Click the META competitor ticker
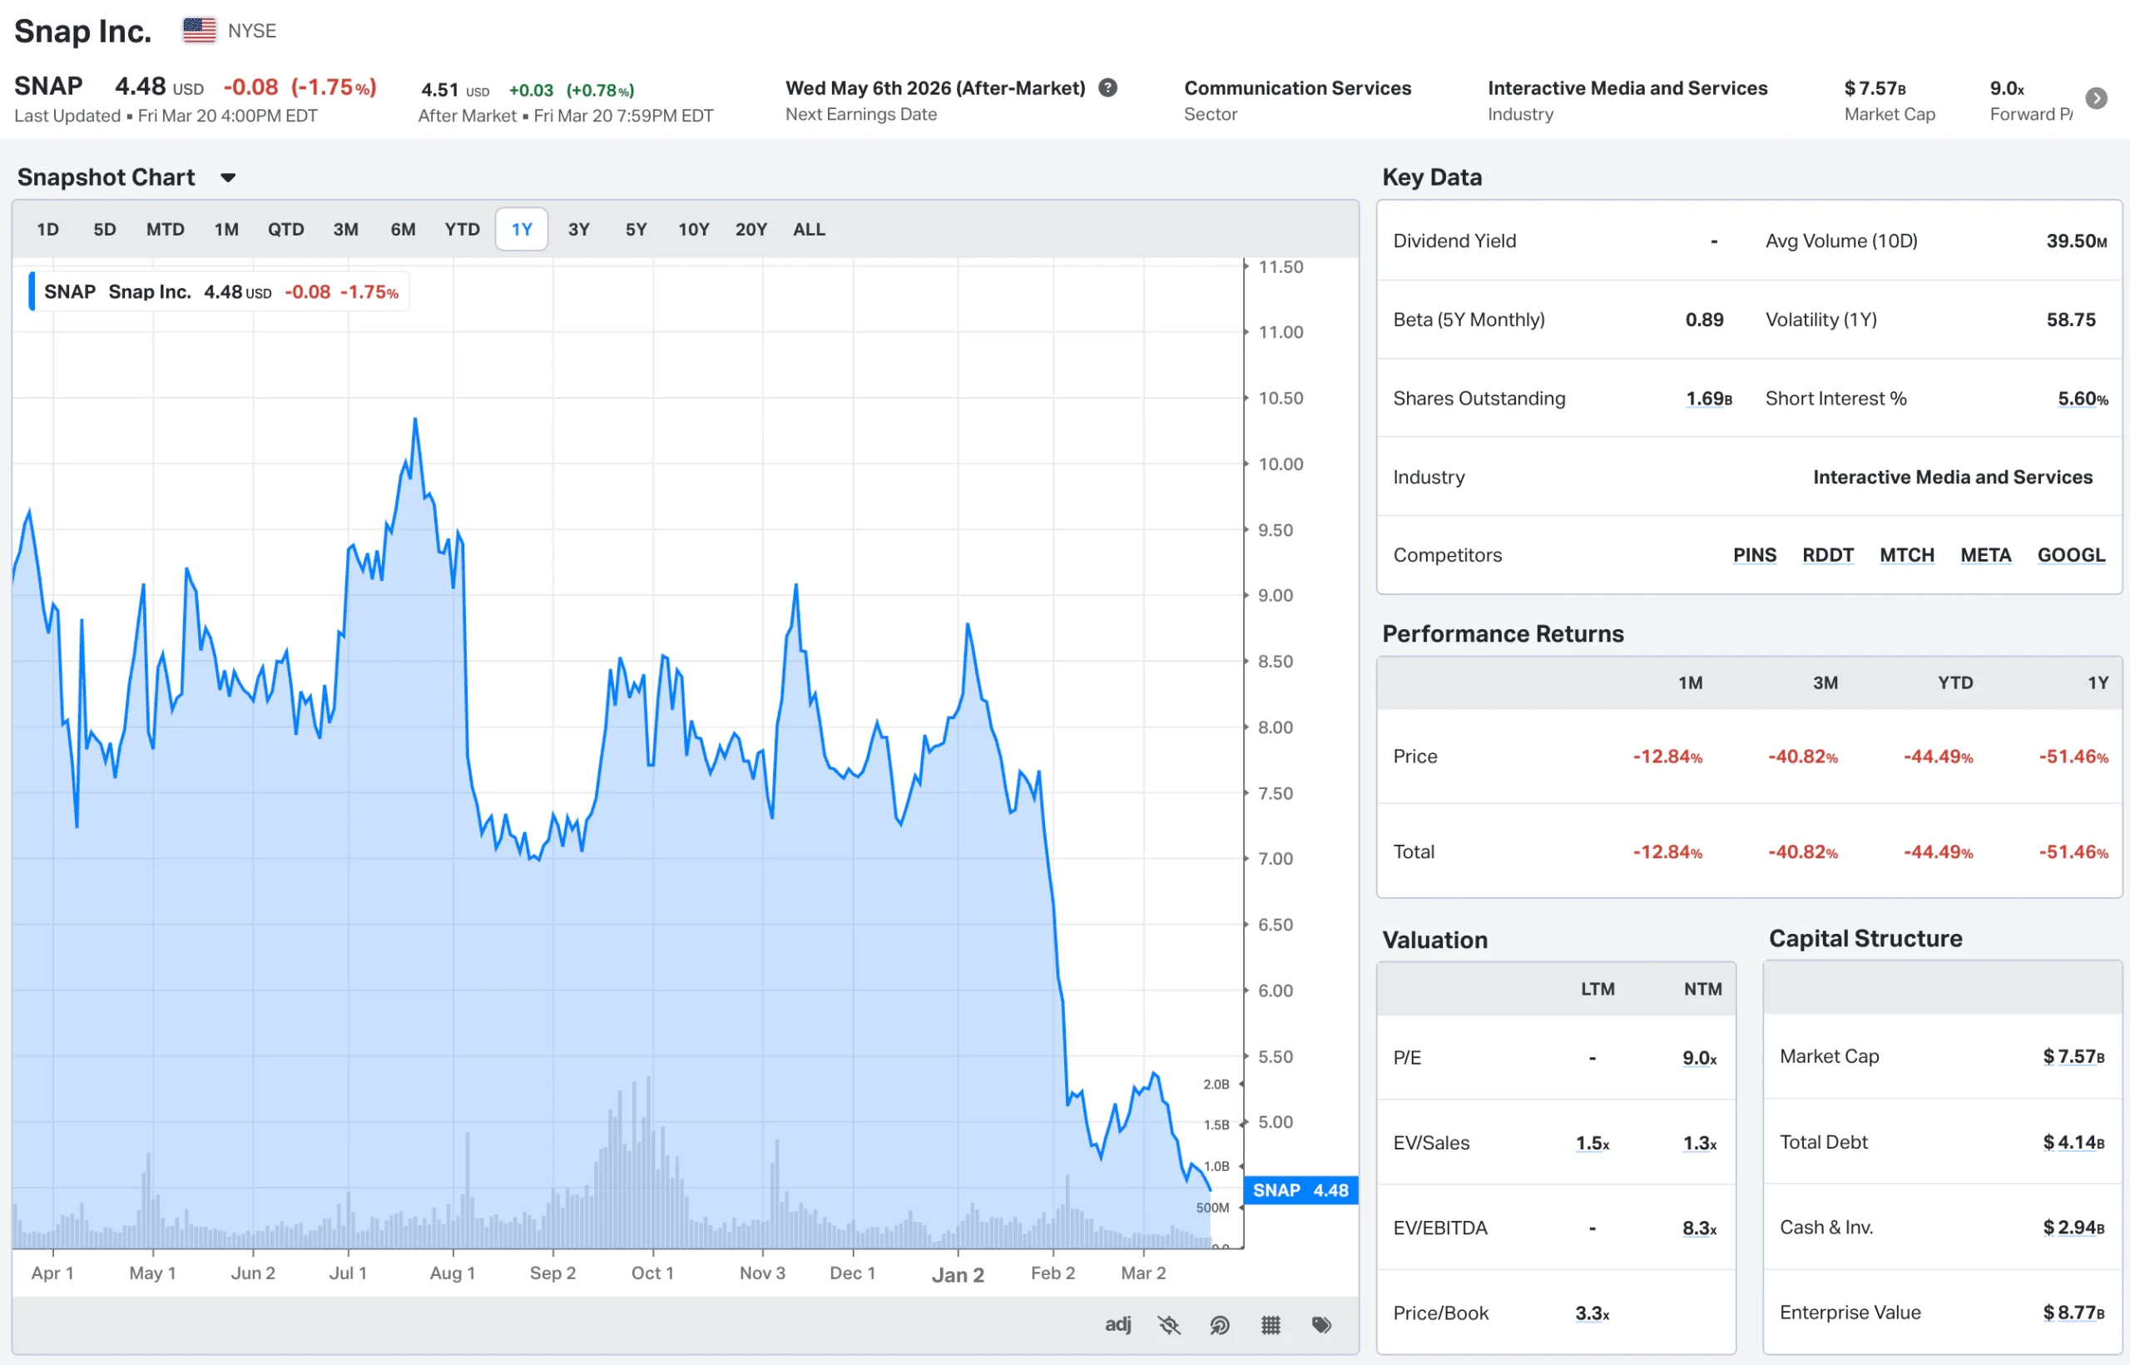 click(x=1984, y=555)
